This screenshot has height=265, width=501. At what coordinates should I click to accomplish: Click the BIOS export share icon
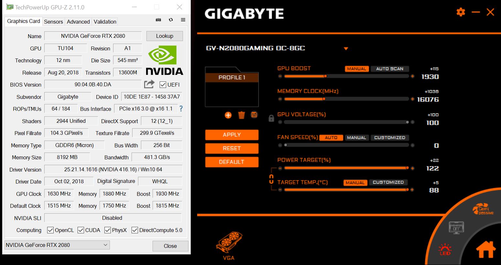point(149,84)
